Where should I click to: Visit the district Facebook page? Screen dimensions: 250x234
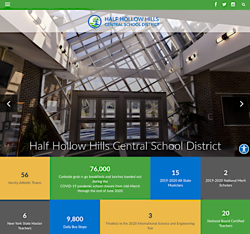[x=216, y=4]
